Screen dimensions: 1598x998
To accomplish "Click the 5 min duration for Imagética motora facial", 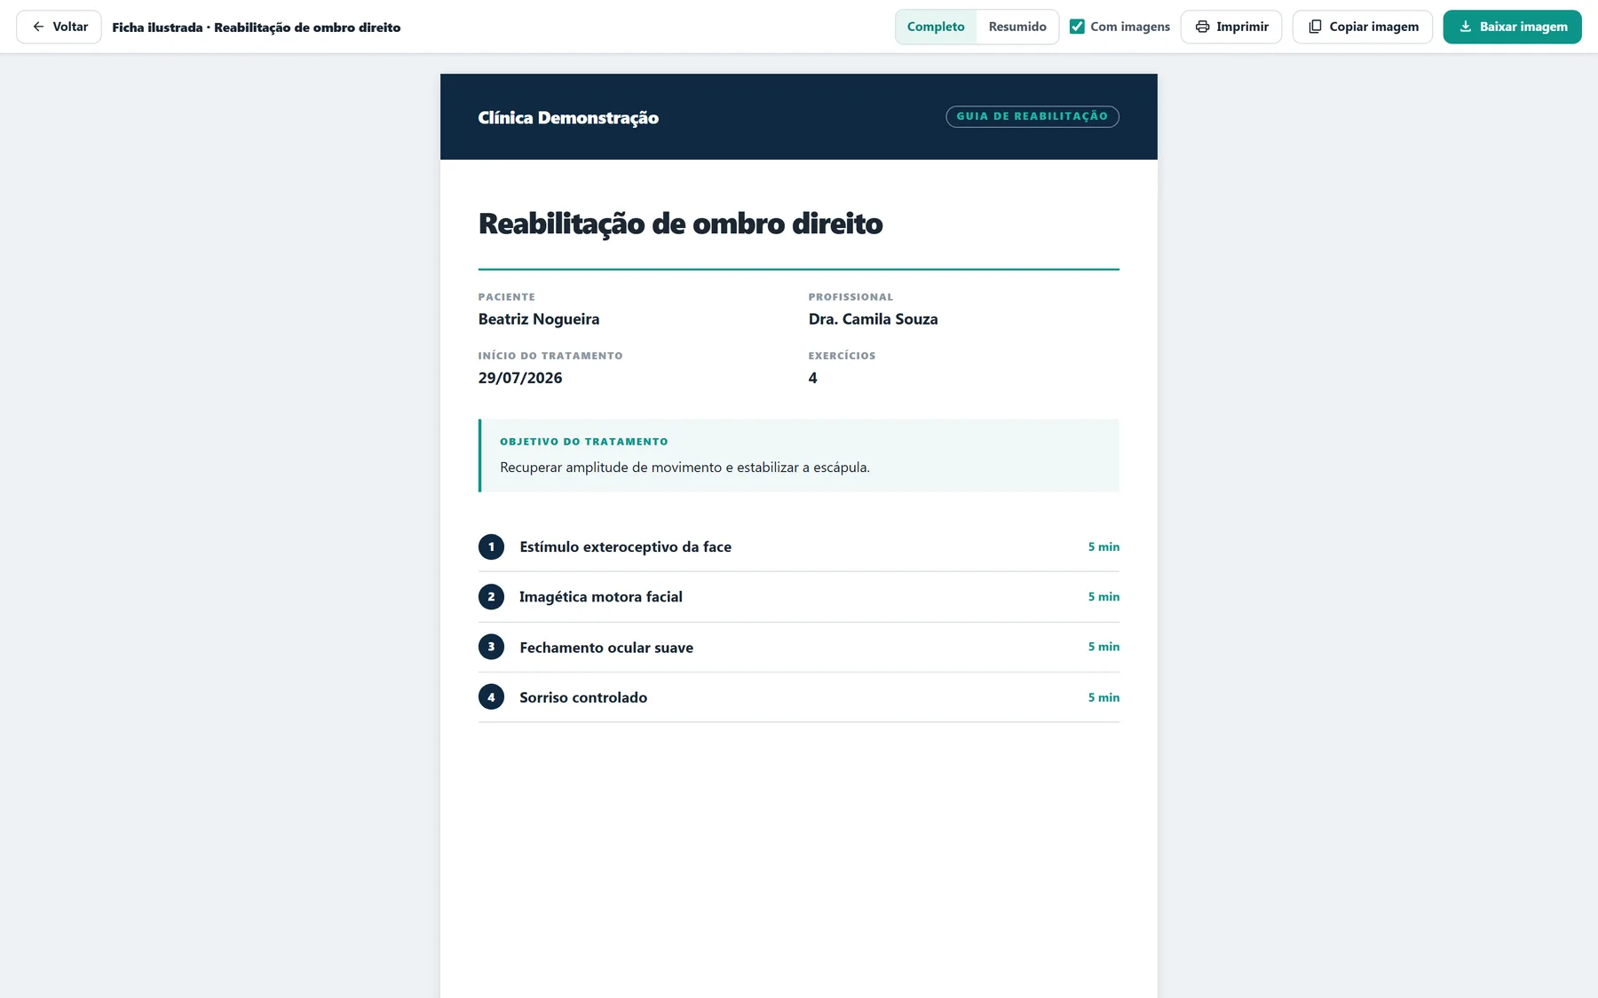I will (x=1104, y=597).
